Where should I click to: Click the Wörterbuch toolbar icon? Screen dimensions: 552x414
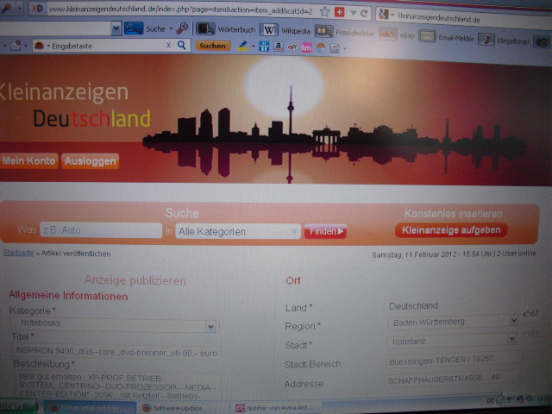(224, 29)
